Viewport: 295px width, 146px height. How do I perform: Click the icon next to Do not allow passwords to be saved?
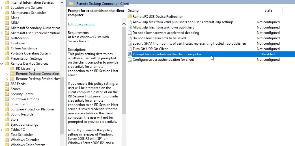(130, 38)
